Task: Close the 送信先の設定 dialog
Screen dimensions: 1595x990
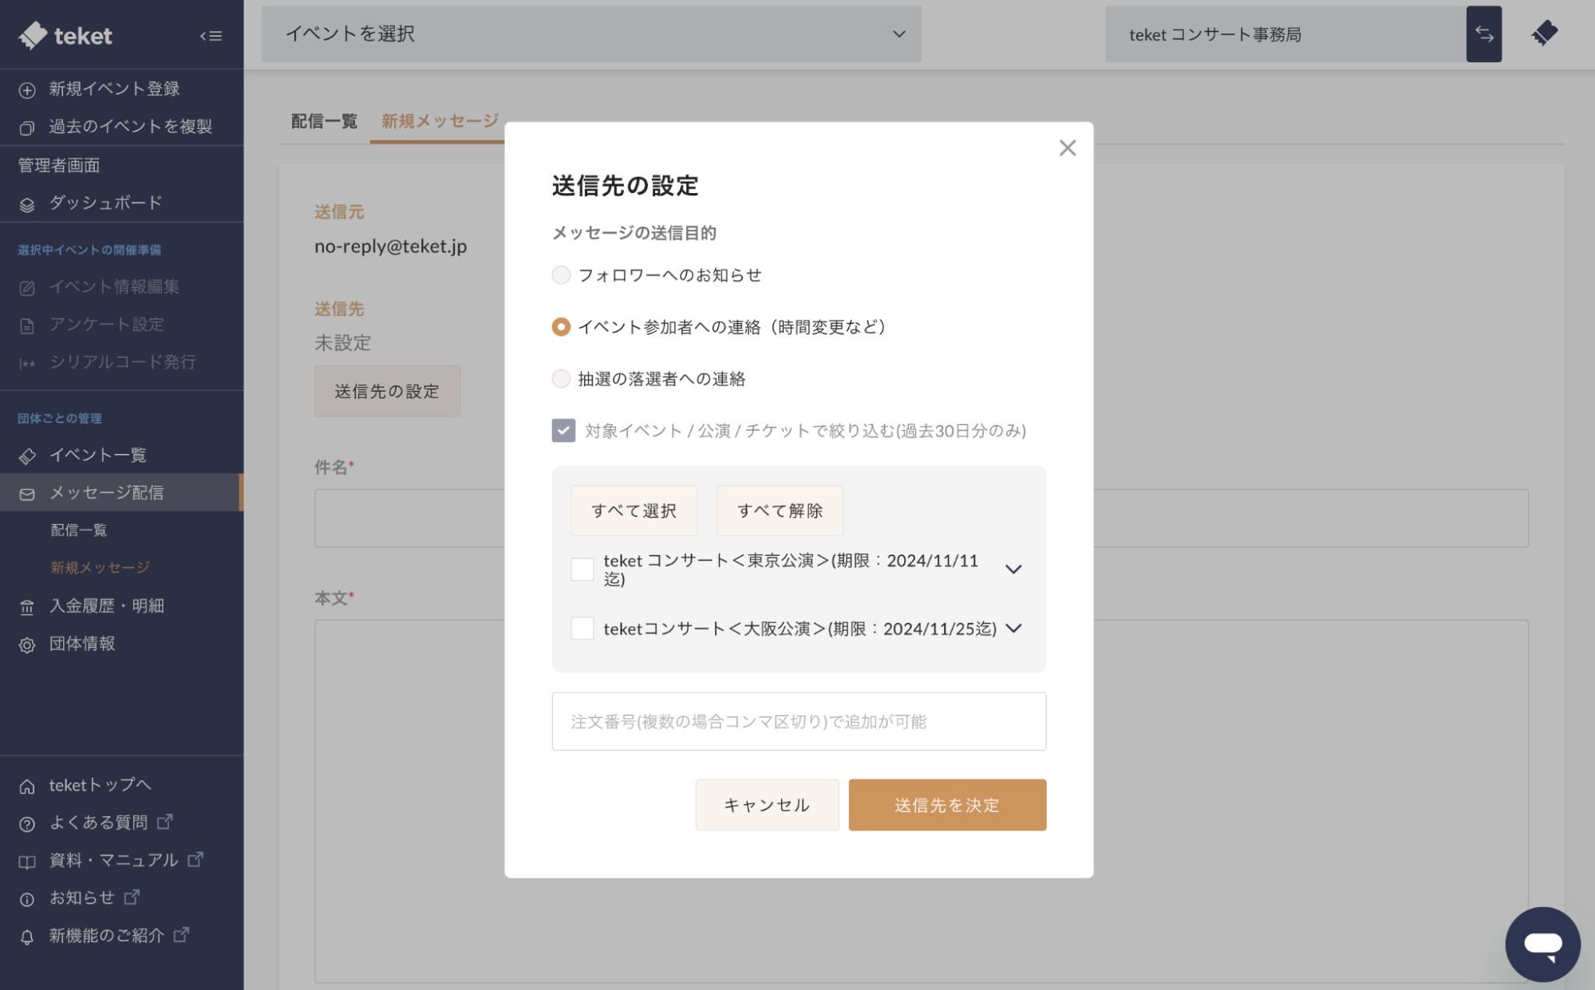Action: coord(1067,148)
